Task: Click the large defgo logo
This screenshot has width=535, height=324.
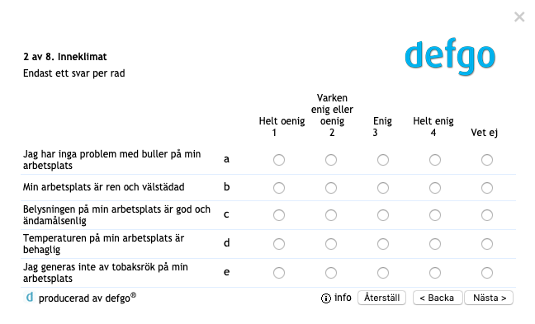Action: (450, 56)
